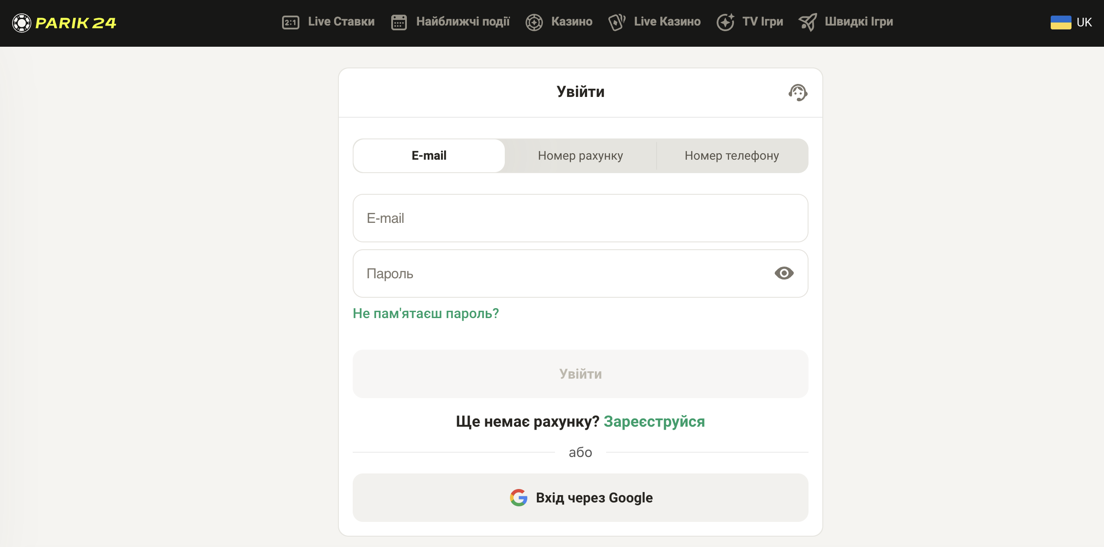
Task: Toggle password visibility eye icon
Action: 784,273
